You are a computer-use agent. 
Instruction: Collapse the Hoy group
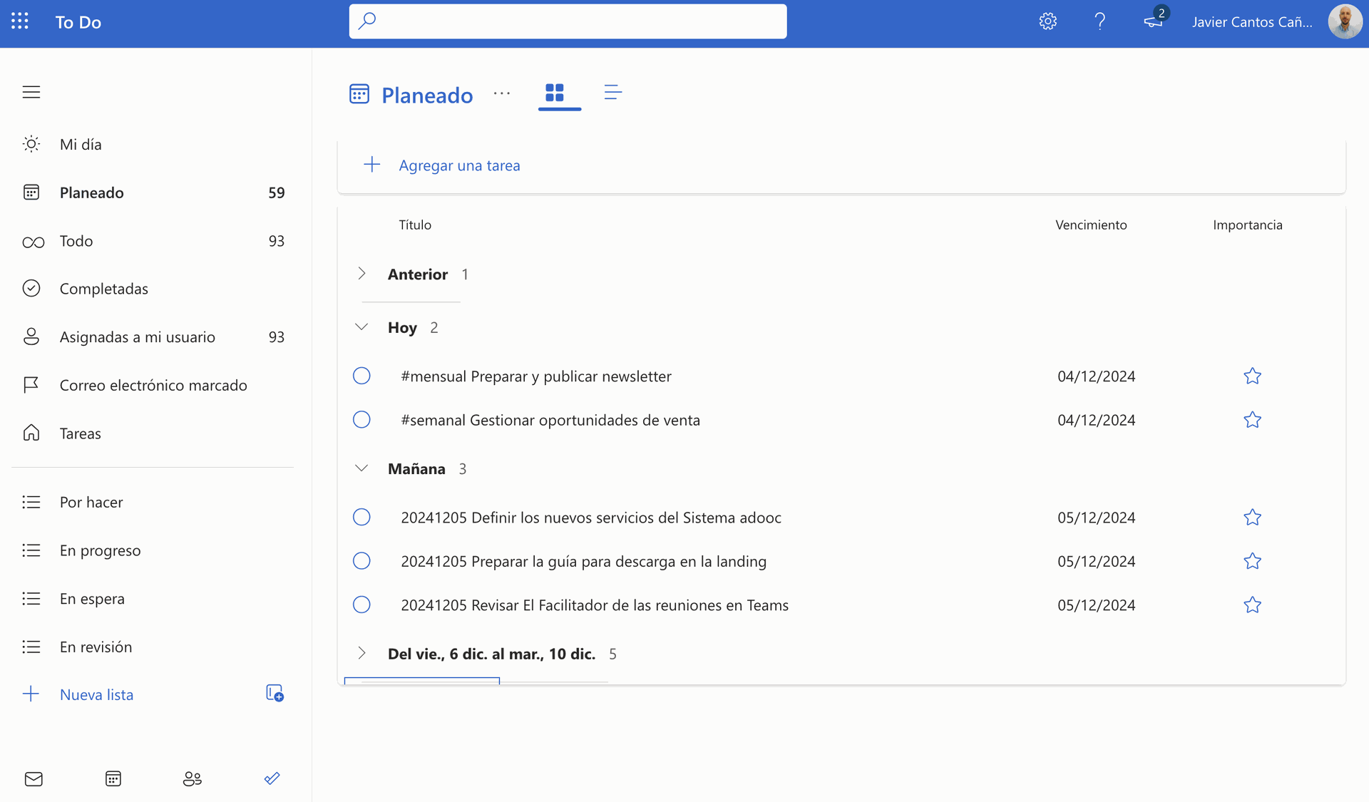[362, 327]
